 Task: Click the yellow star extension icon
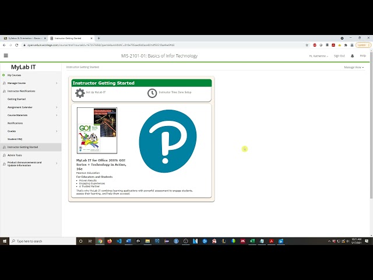339,45
